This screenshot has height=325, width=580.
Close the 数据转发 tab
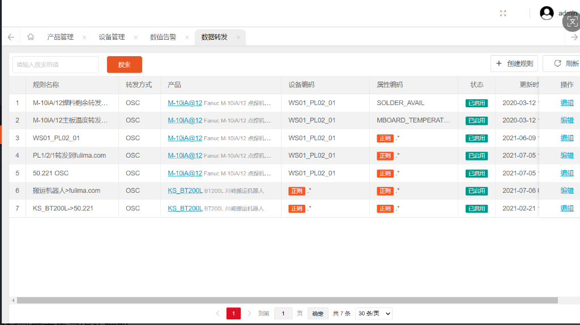click(238, 37)
